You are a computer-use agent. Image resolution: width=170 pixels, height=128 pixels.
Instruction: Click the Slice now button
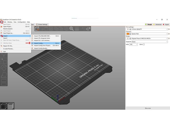point(148,108)
